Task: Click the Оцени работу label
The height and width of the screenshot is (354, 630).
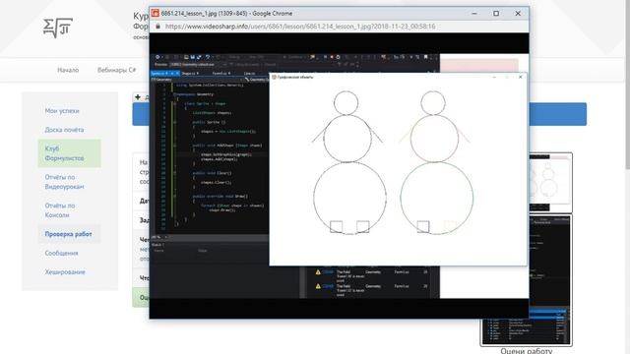Action: tap(527, 351)
